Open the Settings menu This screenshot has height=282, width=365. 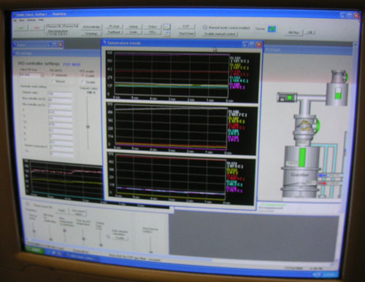(31, 20)
